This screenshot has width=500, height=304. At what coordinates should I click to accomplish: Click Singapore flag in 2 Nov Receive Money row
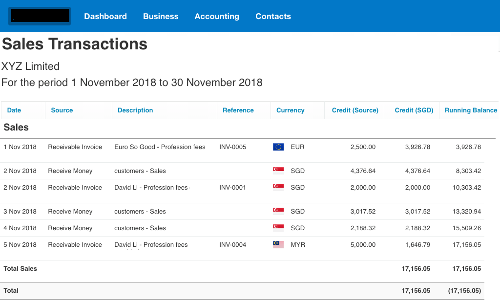pyautogui.click(x=278, y=171)
